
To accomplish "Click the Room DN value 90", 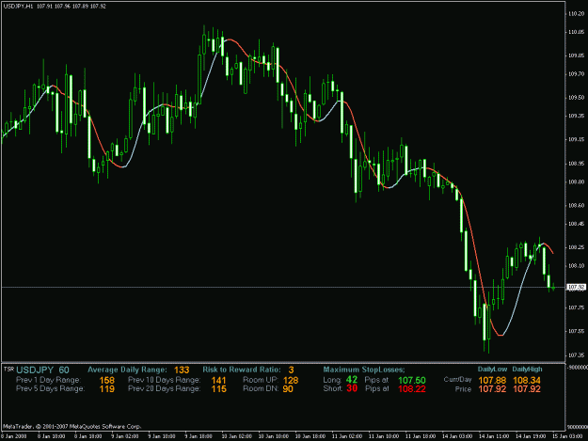I will [288, 389].
